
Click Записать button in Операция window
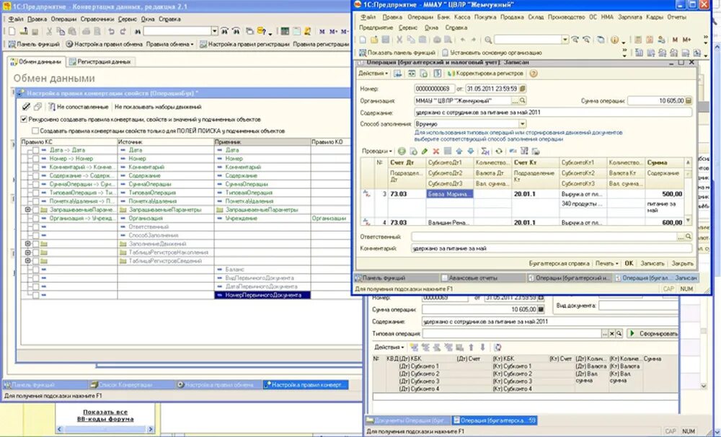[x=652, y=264]
